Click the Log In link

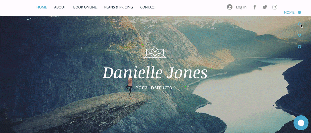(x=241, y=7)
